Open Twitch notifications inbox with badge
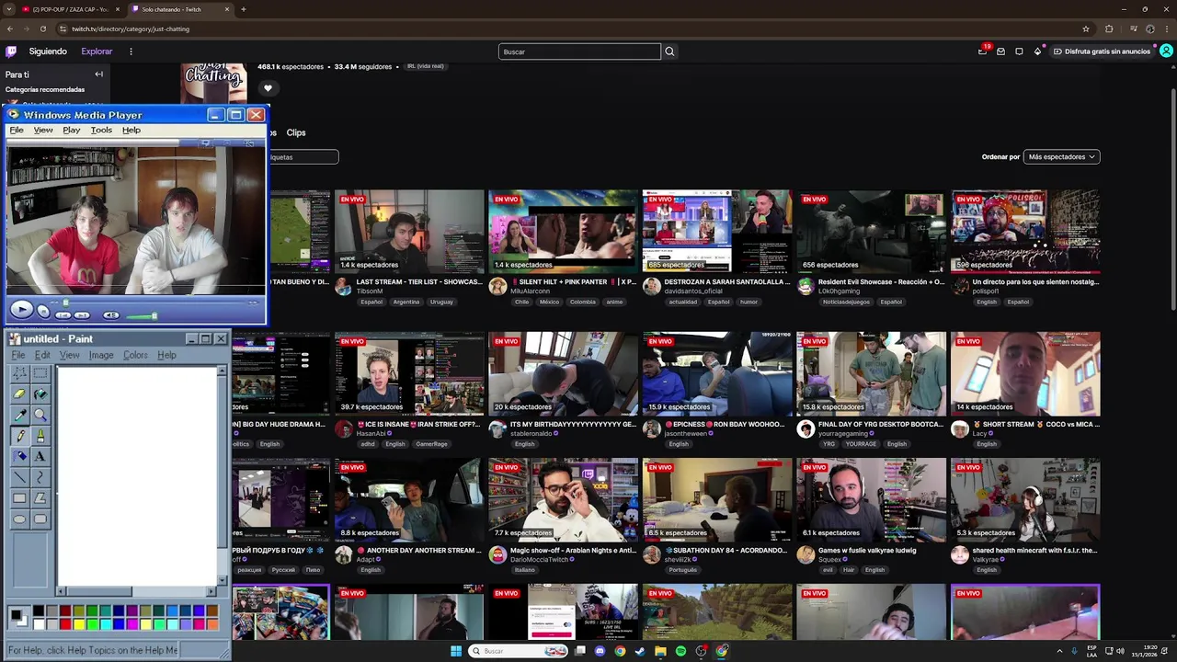 [983, 51]
